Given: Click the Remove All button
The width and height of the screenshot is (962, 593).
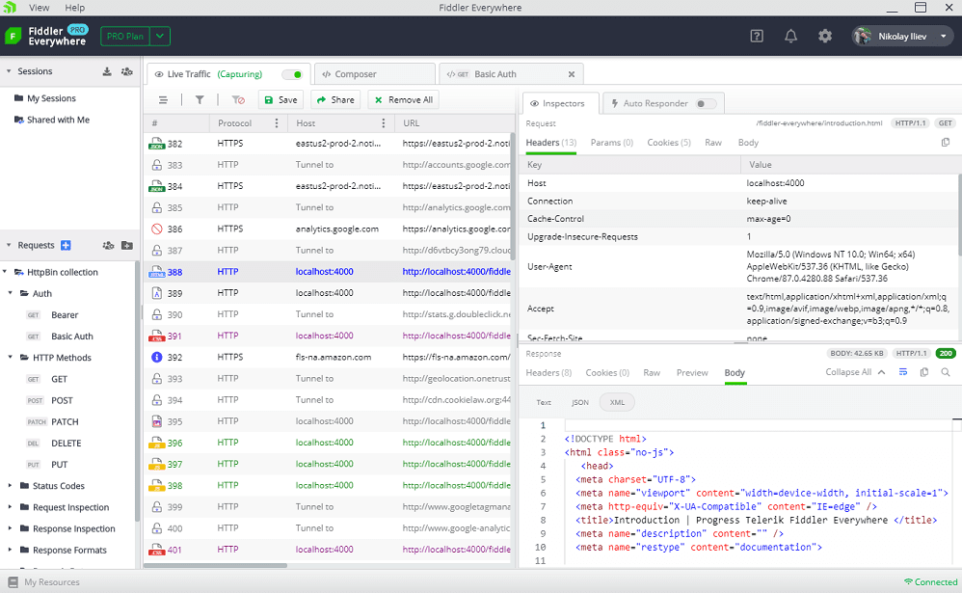Looking at the screenshot, I should coord(404,99).
